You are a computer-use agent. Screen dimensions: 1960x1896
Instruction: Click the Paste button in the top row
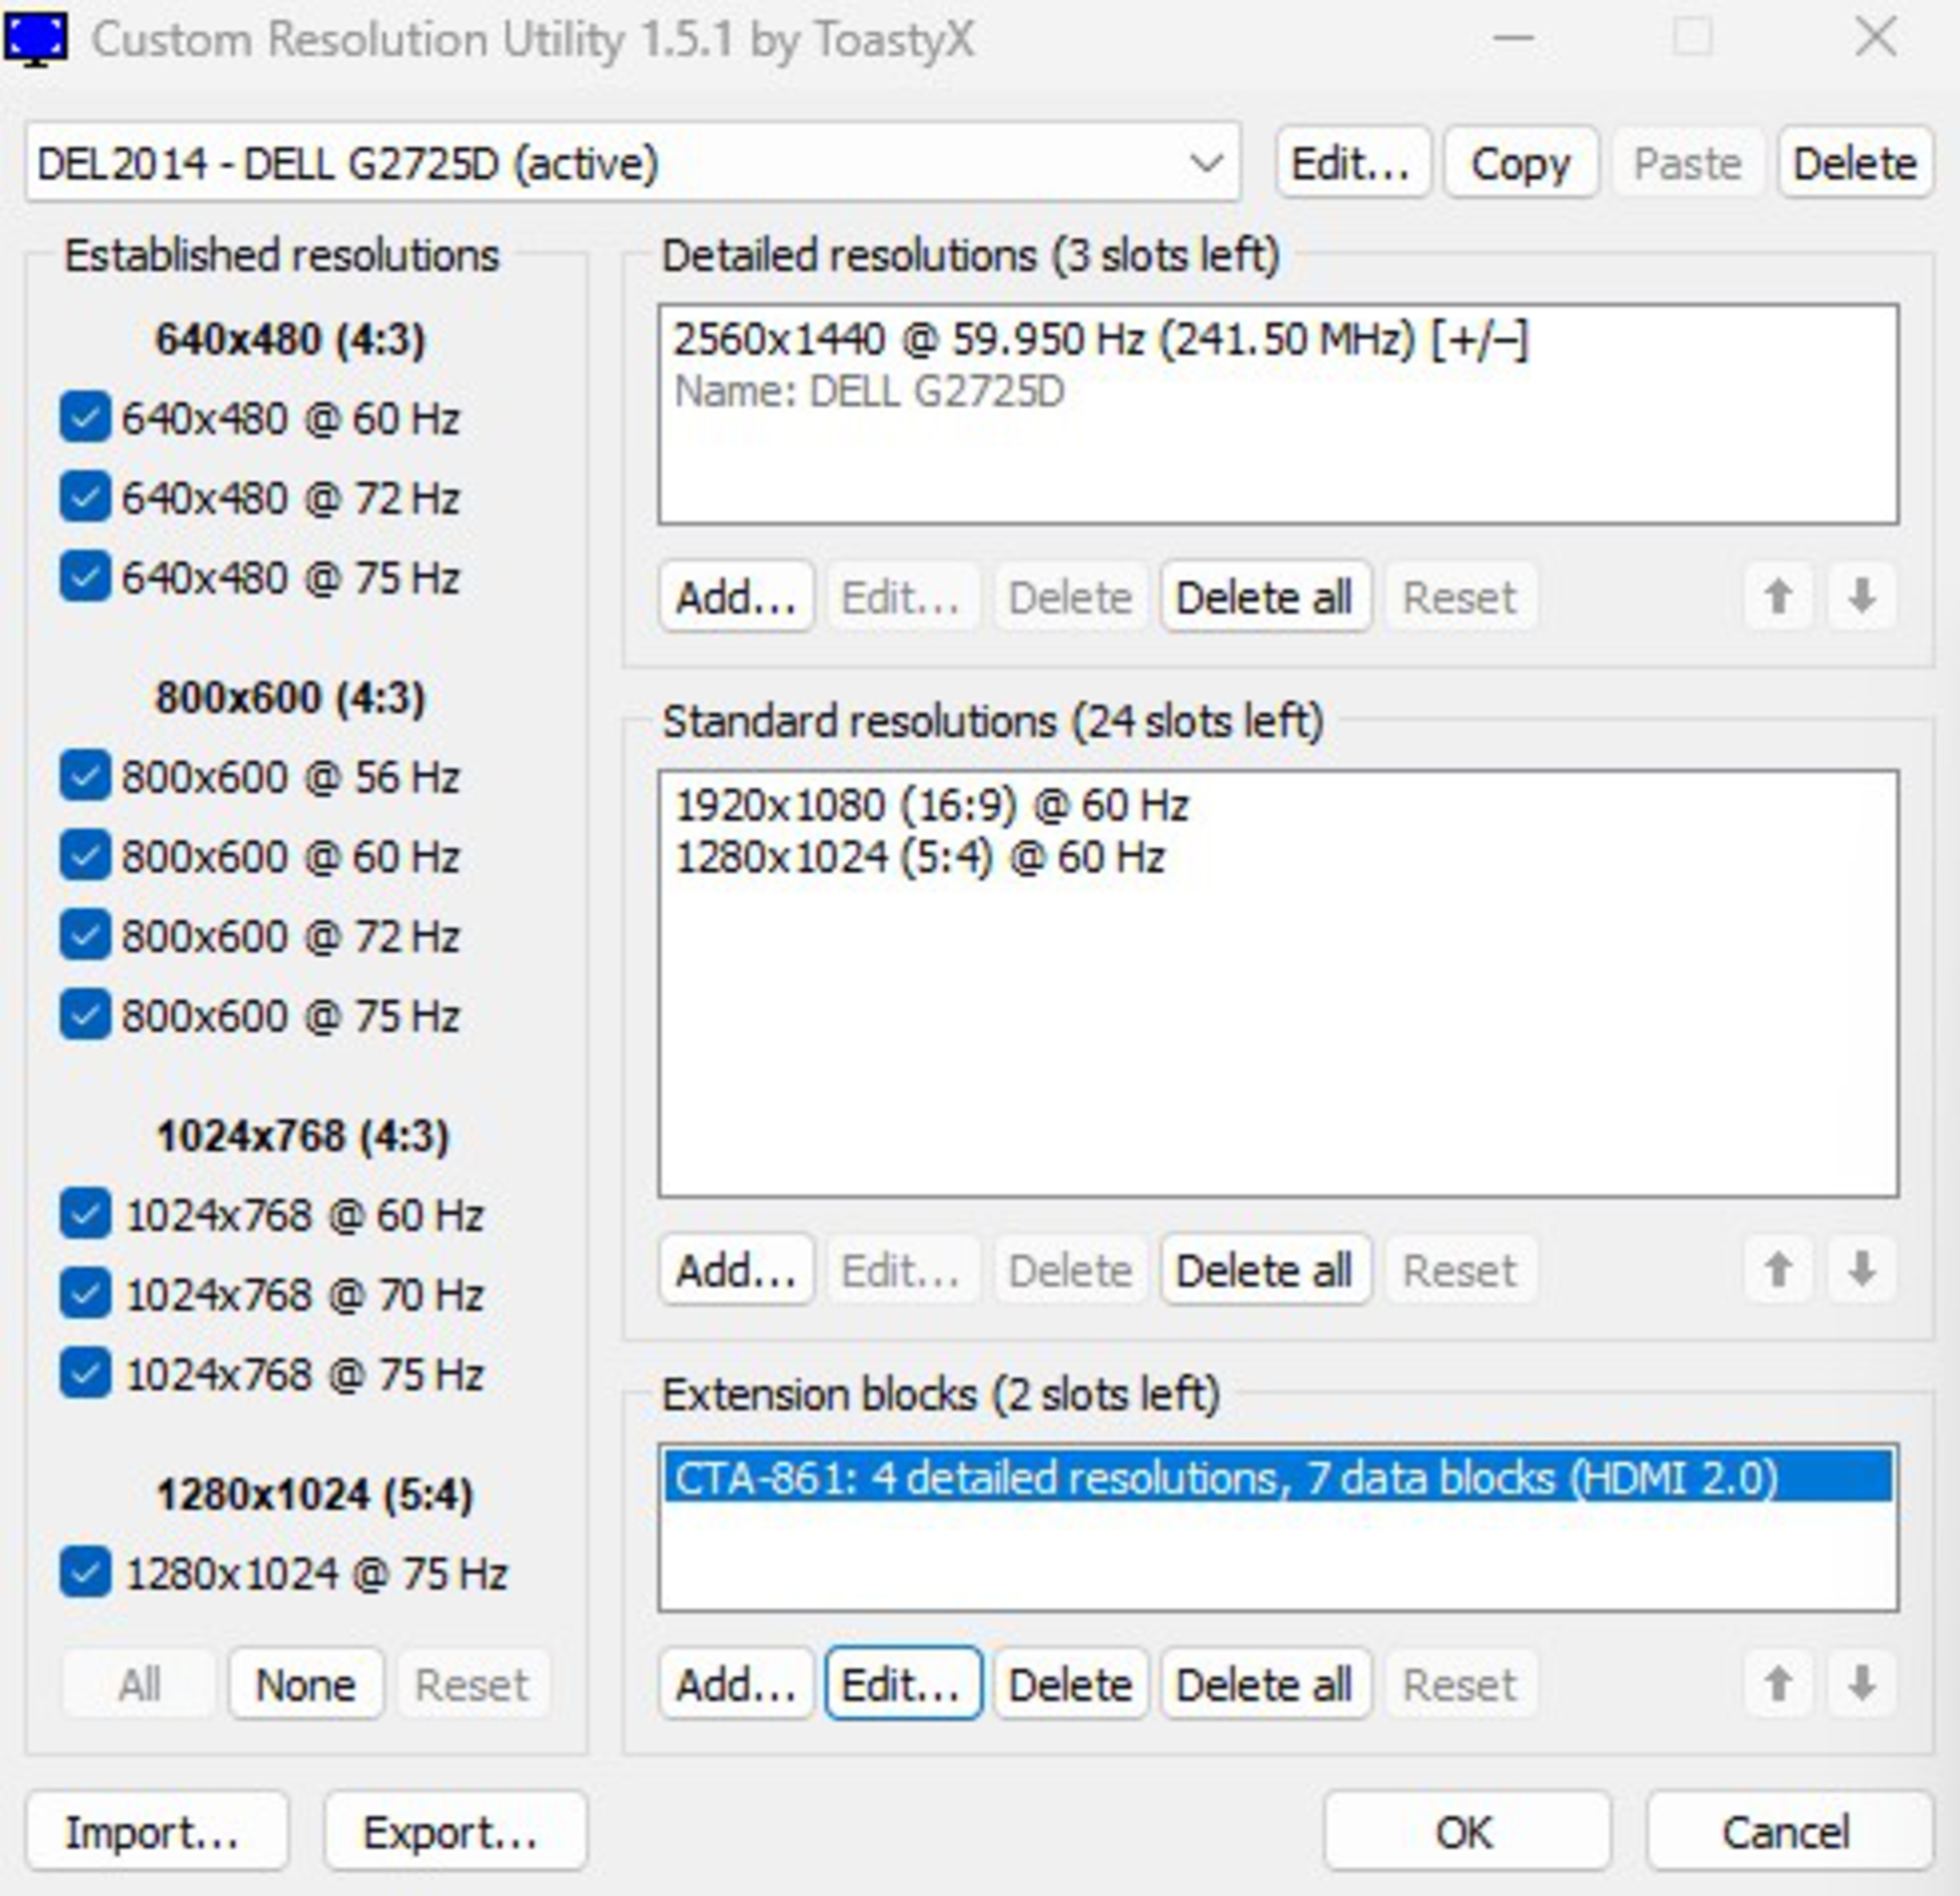(1687, 163)
